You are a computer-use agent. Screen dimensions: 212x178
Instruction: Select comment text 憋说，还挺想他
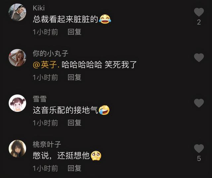pyautogui.click(x=61, y=156)
